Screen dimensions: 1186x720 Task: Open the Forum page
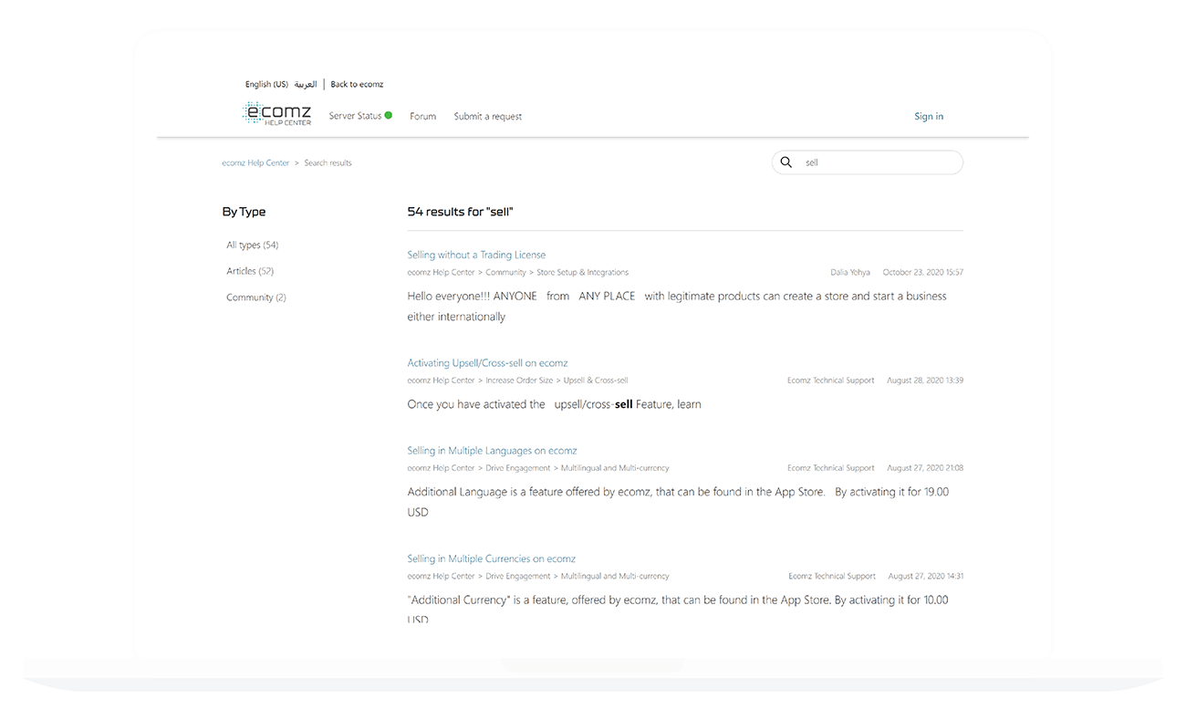point(423,116)
